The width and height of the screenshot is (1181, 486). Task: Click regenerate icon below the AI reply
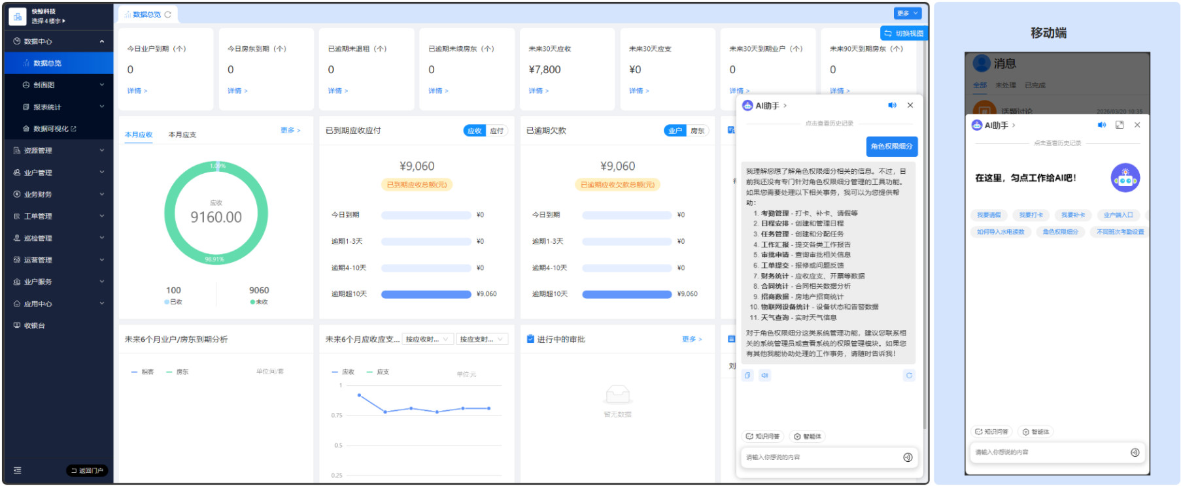point(908,375)
